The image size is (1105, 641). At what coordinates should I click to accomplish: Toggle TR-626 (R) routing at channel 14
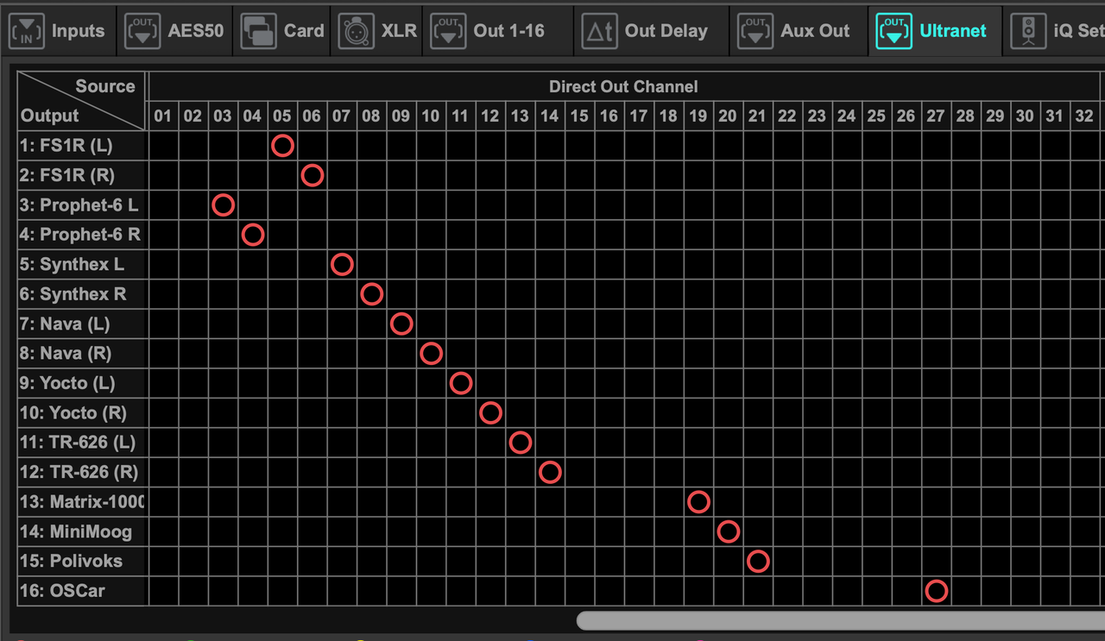pos(550,473)
